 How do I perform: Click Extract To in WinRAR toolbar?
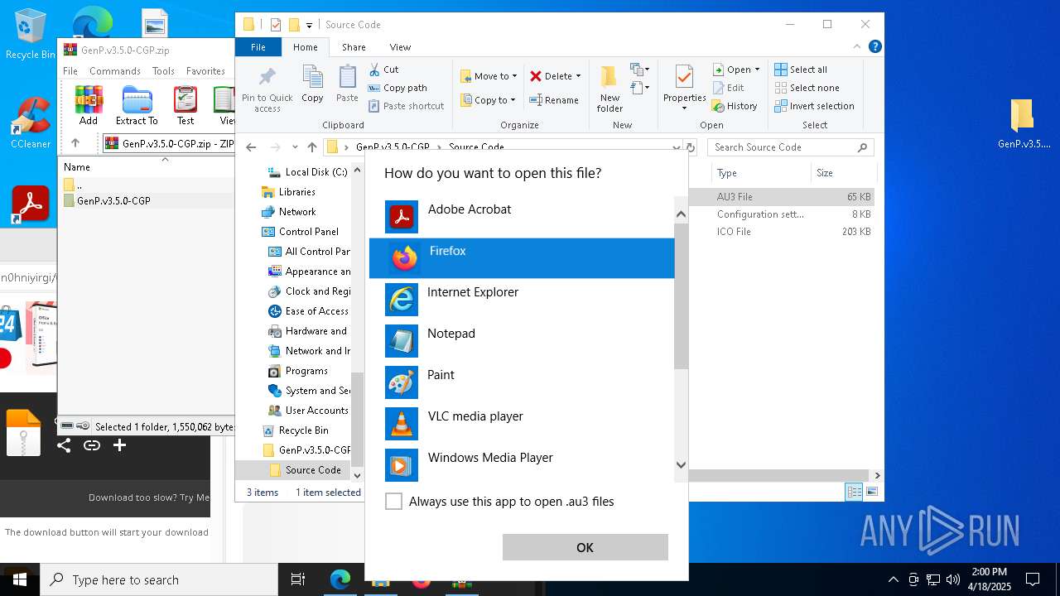137,105
